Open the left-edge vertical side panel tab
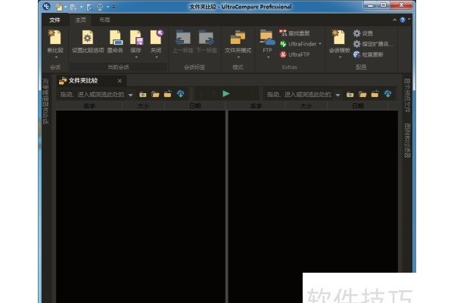This screenshot has width=454, height=303. click(x=45, y=101)
